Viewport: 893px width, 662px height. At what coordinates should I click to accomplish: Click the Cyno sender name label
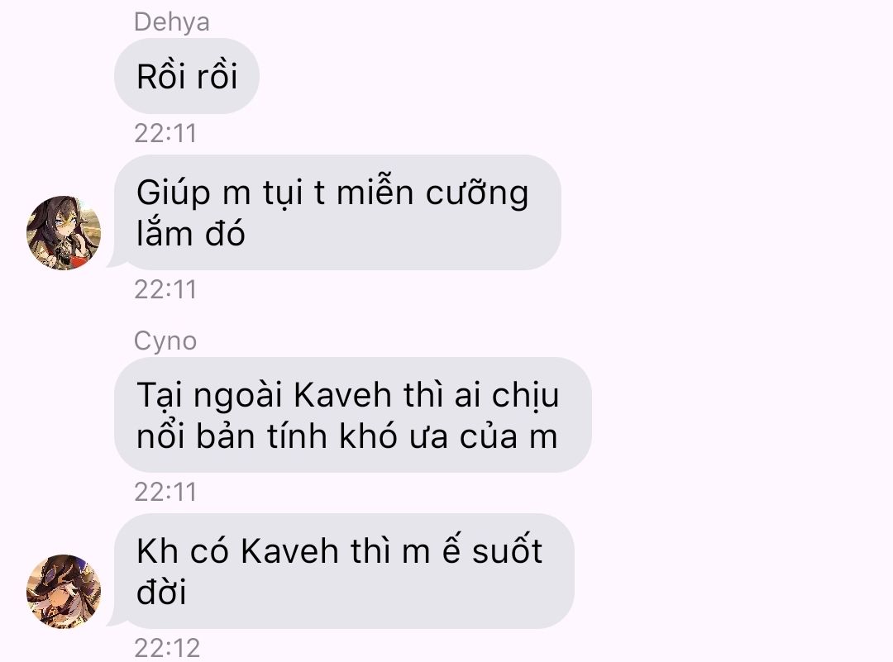(x=165, y=341)
